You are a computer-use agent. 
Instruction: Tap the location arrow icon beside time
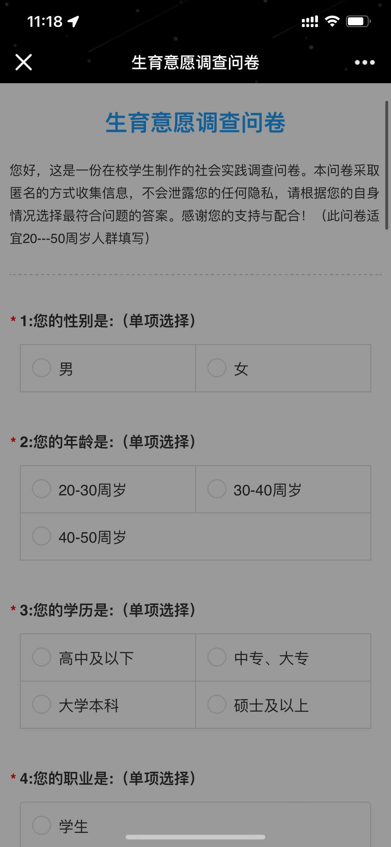click(73, 22)
